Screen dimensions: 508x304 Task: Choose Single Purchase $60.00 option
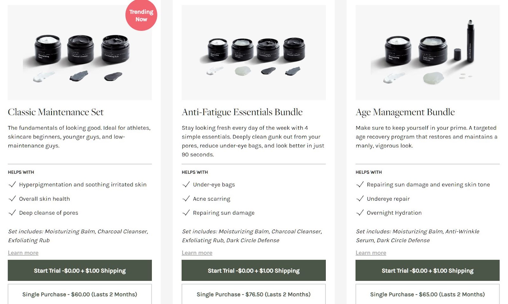click(x=80, y=294)
